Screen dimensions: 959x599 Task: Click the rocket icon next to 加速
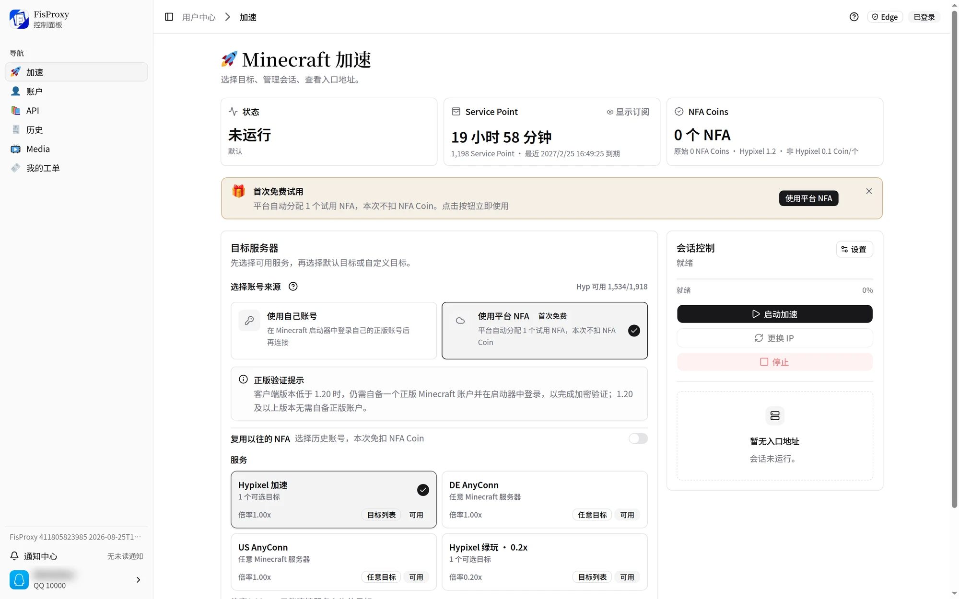coord(15,72)
